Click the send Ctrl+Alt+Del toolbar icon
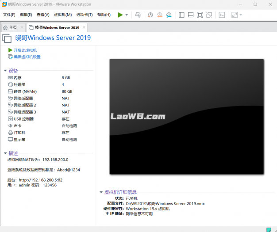The image size is (277, 232). 138,15
